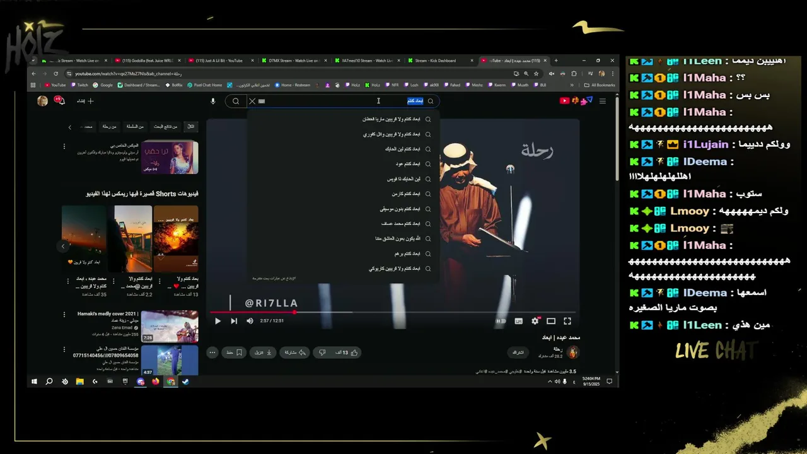
Task: Open the account avatar menu
Action: tap(42, 101)
